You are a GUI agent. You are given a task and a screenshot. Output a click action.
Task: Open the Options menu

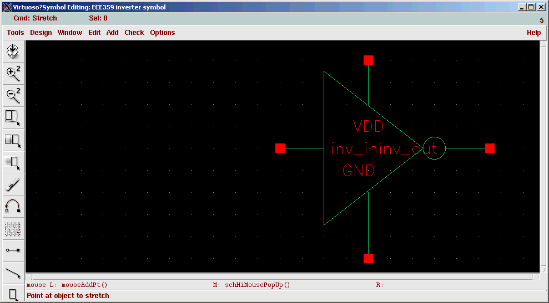pos(163,33)
